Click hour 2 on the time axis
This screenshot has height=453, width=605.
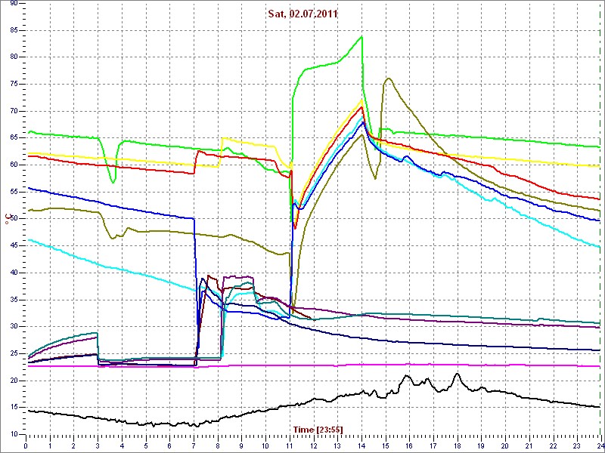[x=73, y=445]
